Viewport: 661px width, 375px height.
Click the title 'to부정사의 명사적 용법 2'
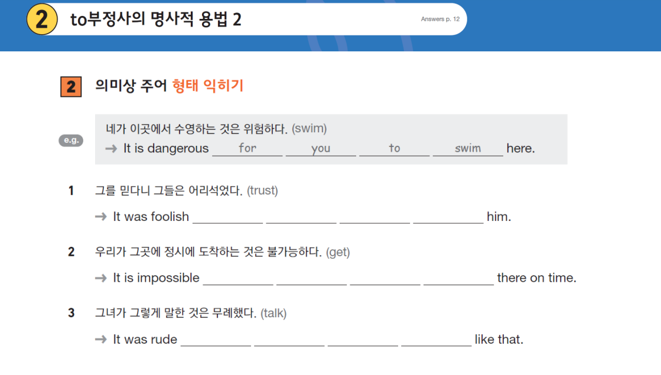click(155, 19)
